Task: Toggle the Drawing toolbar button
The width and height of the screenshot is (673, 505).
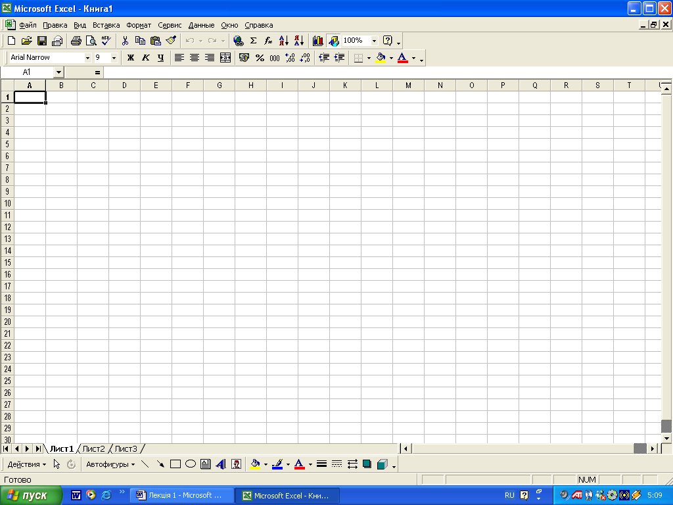Action: 333,41
